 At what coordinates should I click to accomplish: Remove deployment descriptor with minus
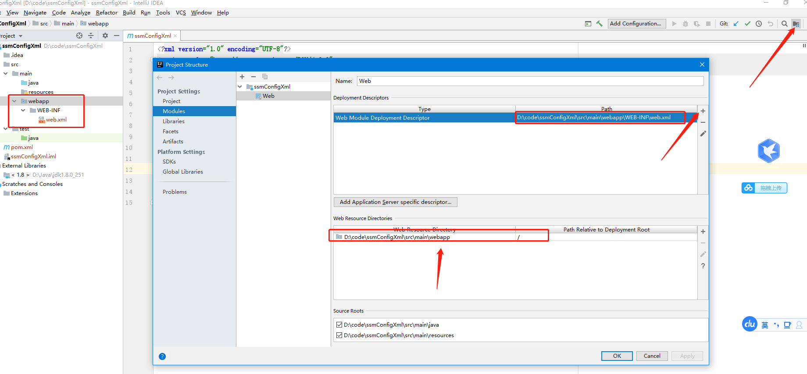pyautogui.click(x=703, y=122)
